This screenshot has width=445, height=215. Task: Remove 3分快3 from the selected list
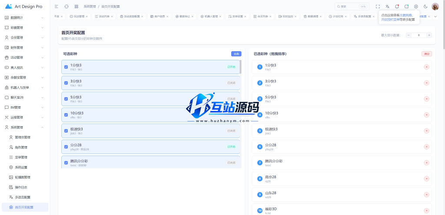click(x=427, y=83)
